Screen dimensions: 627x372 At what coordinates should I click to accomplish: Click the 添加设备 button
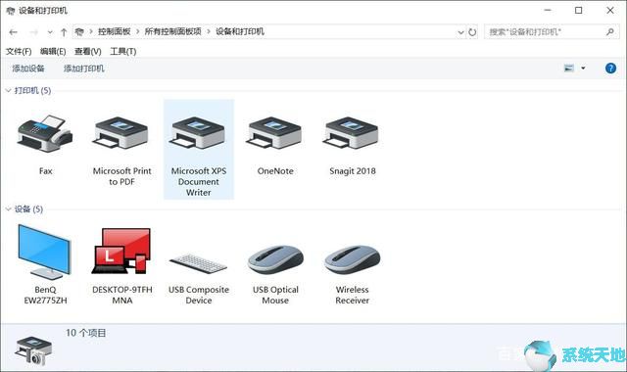(28, 69)
